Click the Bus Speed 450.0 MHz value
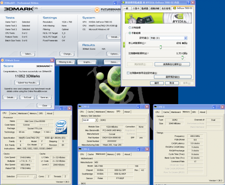The width and height of the screenshot is (225, 185). [25, 165]
